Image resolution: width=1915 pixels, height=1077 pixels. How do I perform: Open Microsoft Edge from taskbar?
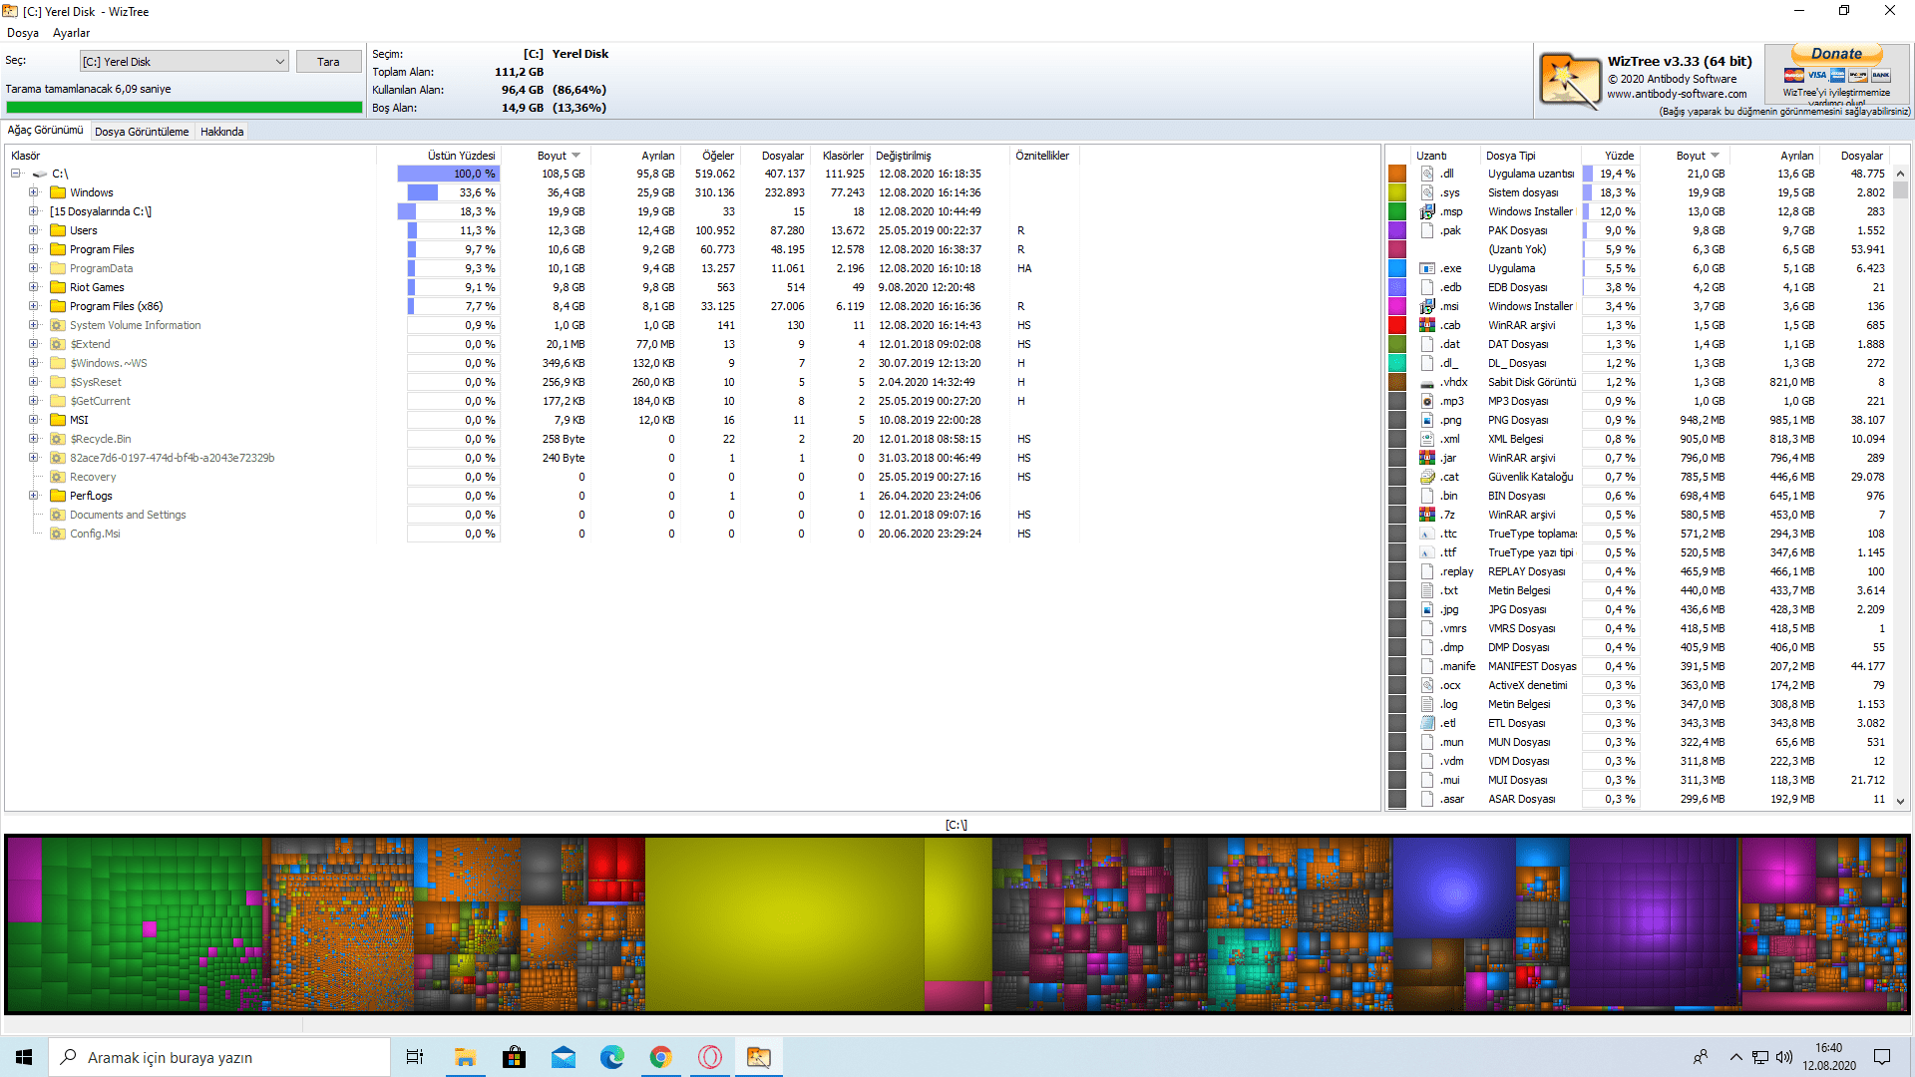click(611, 1057)
